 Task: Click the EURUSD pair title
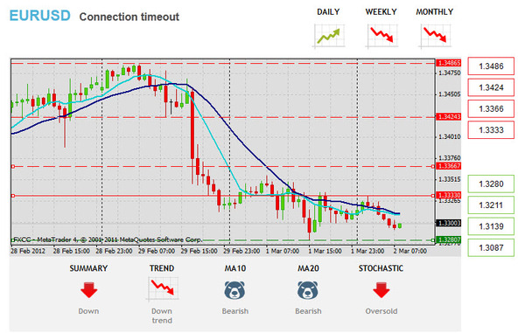click(40, 16)
